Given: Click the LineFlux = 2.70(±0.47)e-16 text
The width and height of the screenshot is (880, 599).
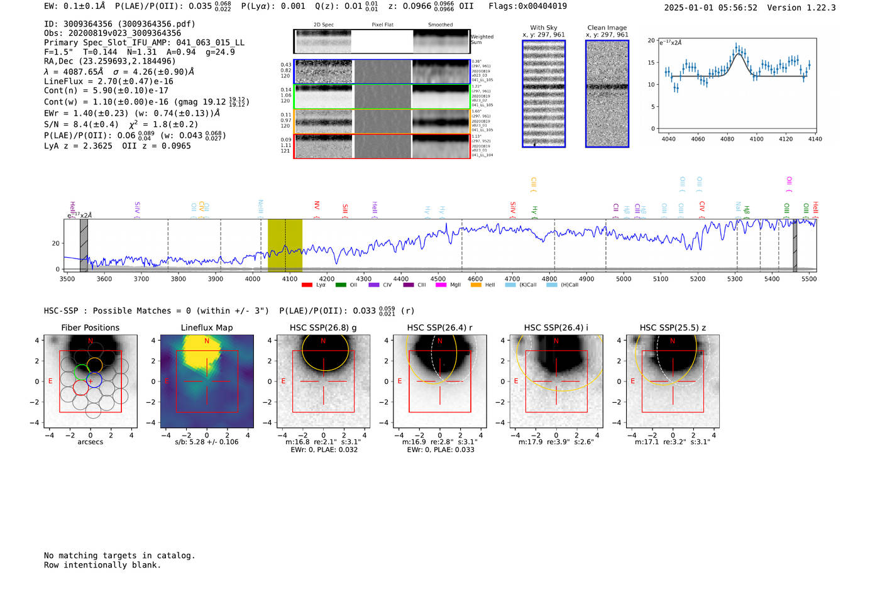Looking at the screenshot, I should 109,81.
